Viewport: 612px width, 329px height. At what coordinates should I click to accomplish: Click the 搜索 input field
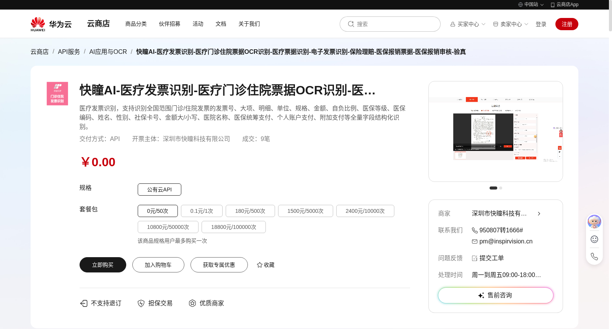(390, 24)
